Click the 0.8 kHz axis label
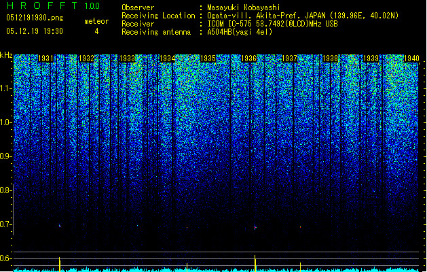 [5, 190]
